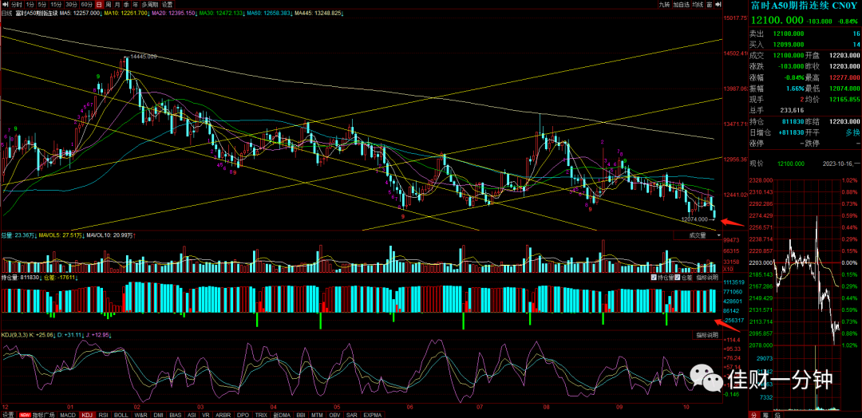Screen dimensions: 862x418
Task: Switch to the DPO indicator
Action: tap(243, 414)
